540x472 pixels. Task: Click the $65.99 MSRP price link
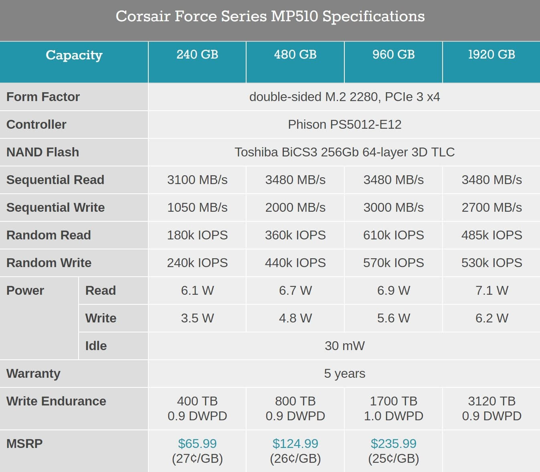pyautogui.click(x=197, y=444)
